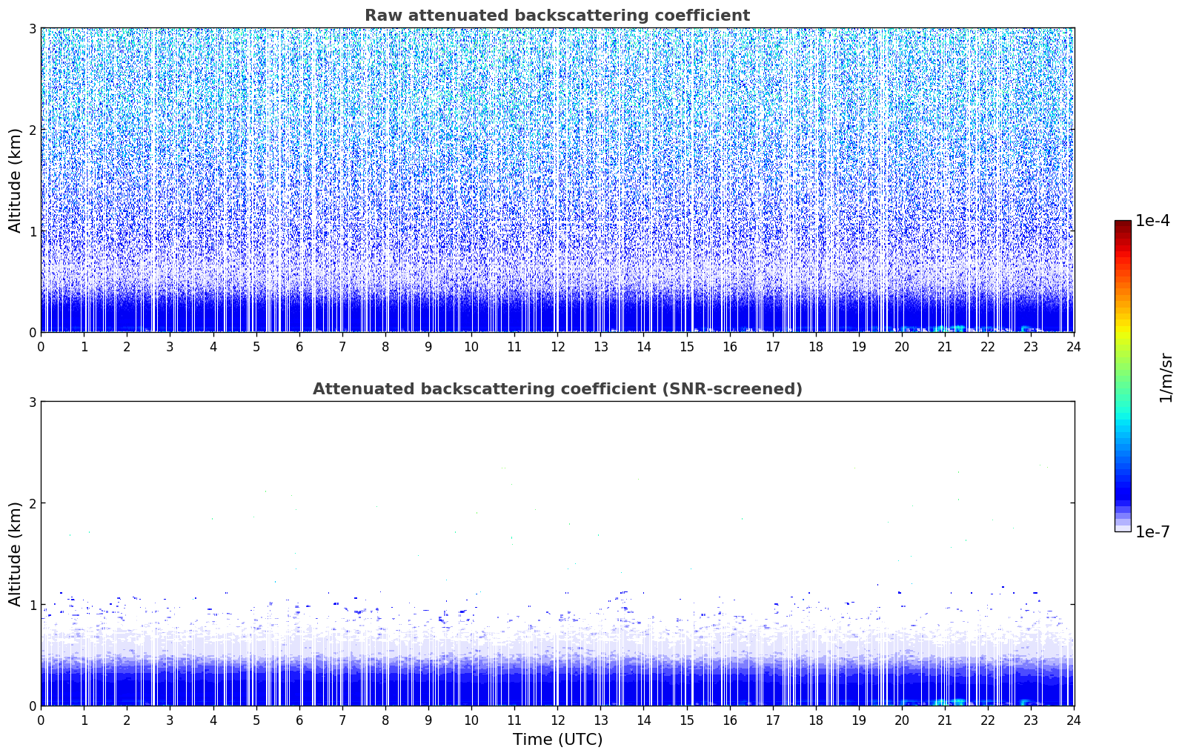Click the "1/m/sr" colorbar unit label
The height and width of the screenshot is (756, 1182).
point(1166,377)
